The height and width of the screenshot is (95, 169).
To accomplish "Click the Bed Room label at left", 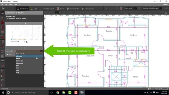I will coord(87,35).
